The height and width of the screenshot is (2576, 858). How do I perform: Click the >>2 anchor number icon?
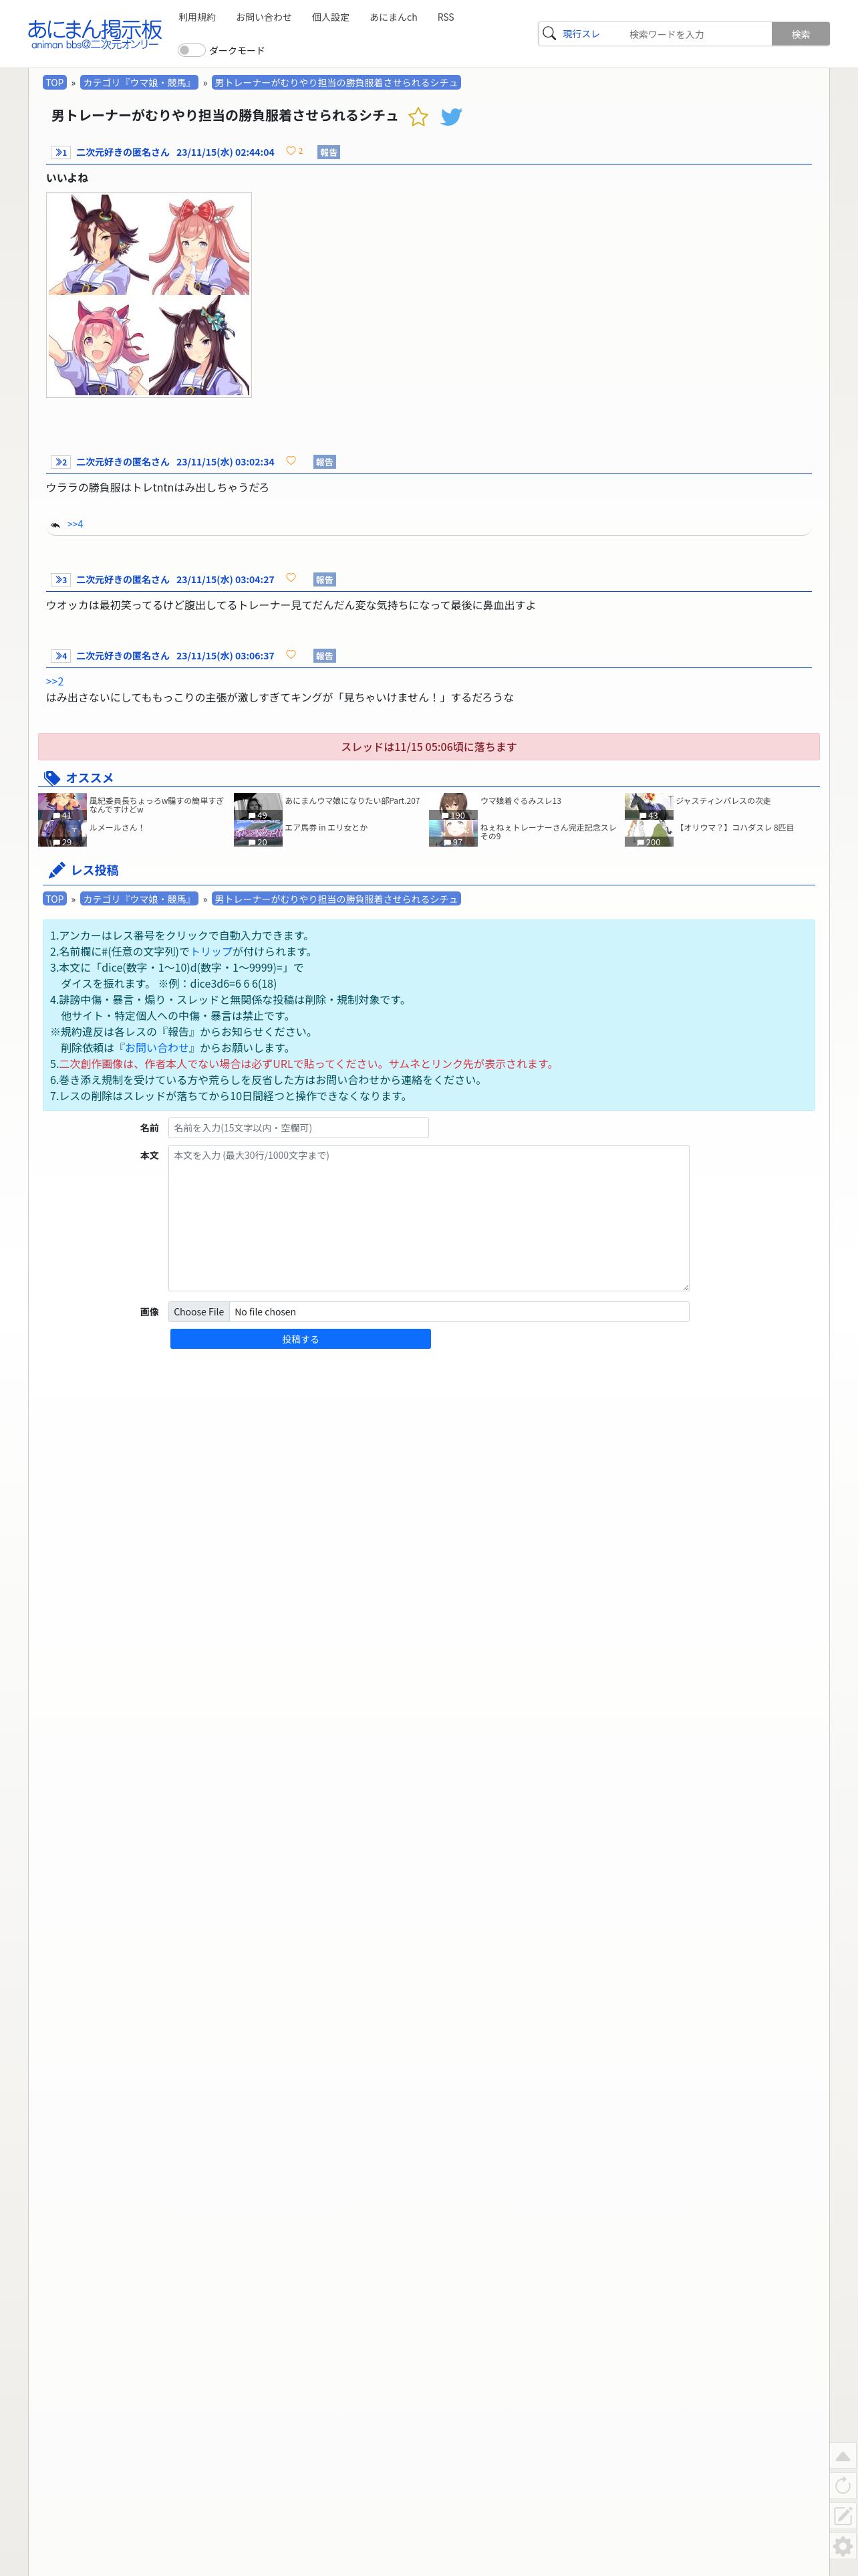[61, 462]
